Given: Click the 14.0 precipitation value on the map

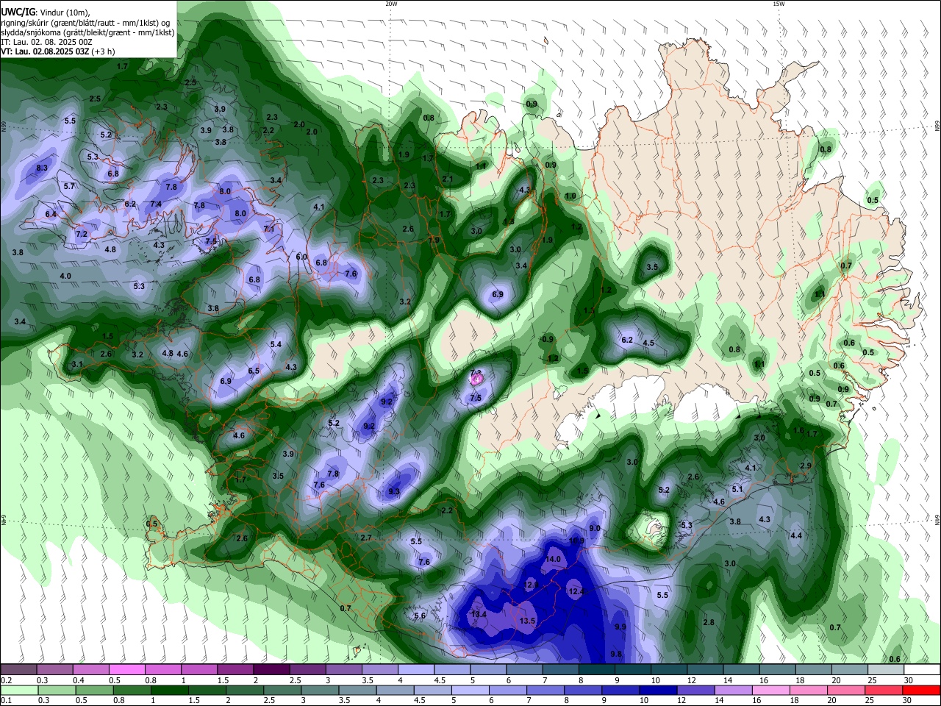Looking at the screenshot, I should pos(553,559).
